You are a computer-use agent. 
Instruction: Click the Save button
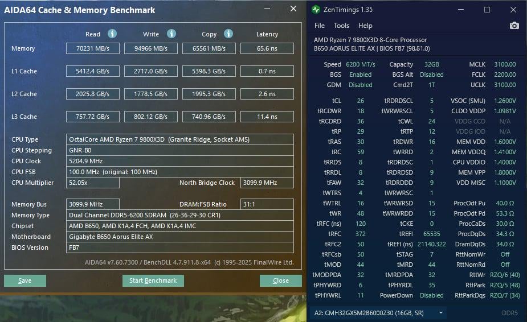(25, 280)
